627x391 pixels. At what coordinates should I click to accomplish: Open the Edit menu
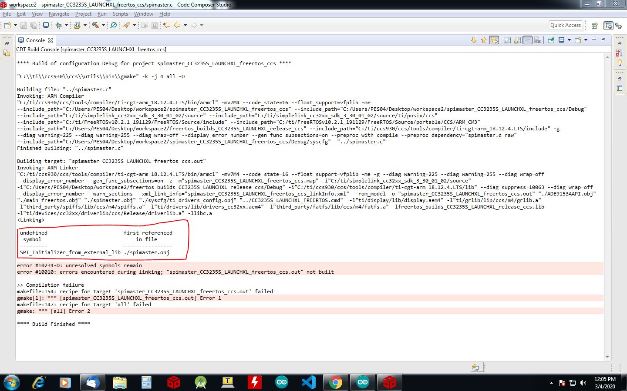click(21, 14)
